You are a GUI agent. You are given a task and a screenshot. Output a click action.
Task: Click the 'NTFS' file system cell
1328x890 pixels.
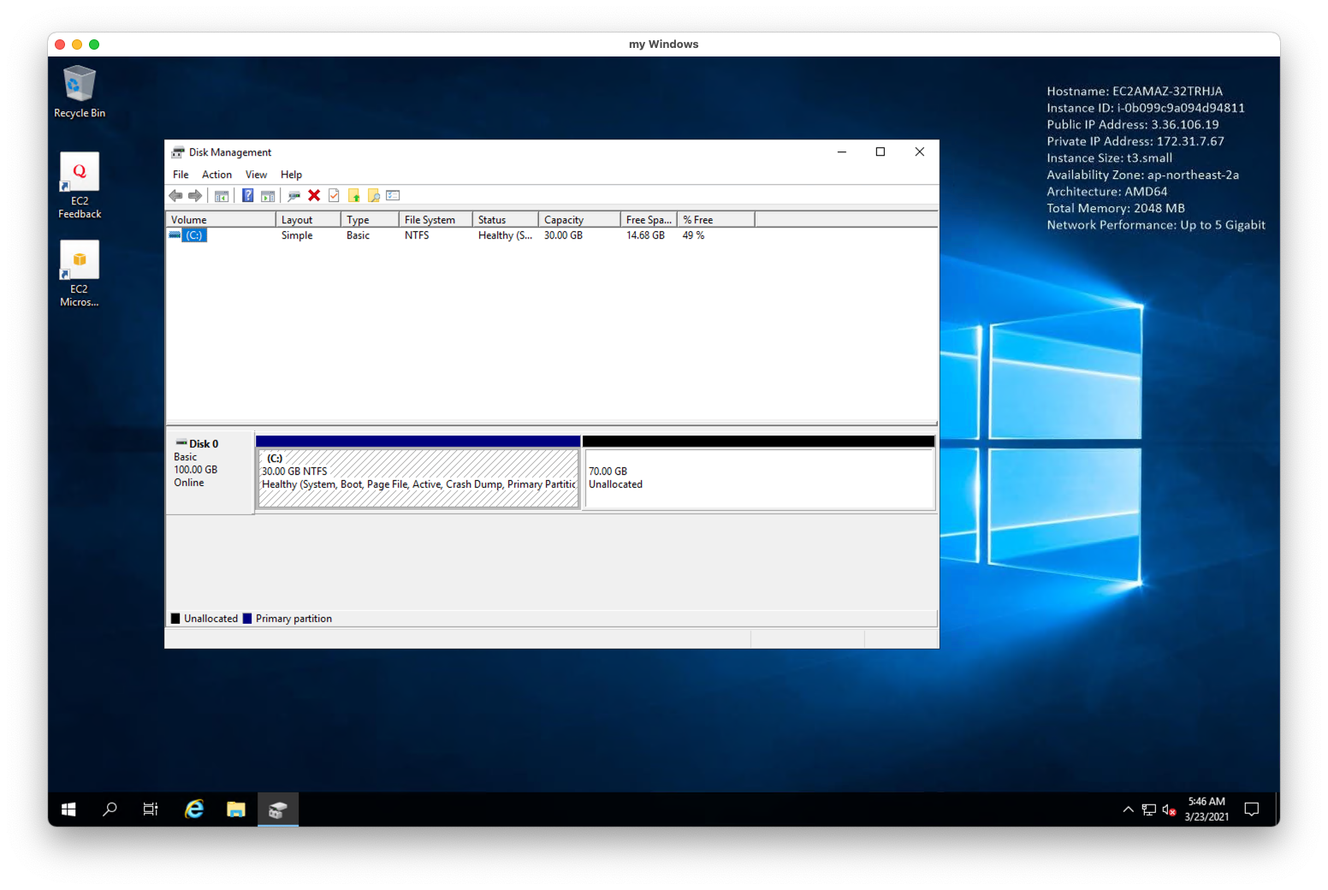(x=417, y=235)
